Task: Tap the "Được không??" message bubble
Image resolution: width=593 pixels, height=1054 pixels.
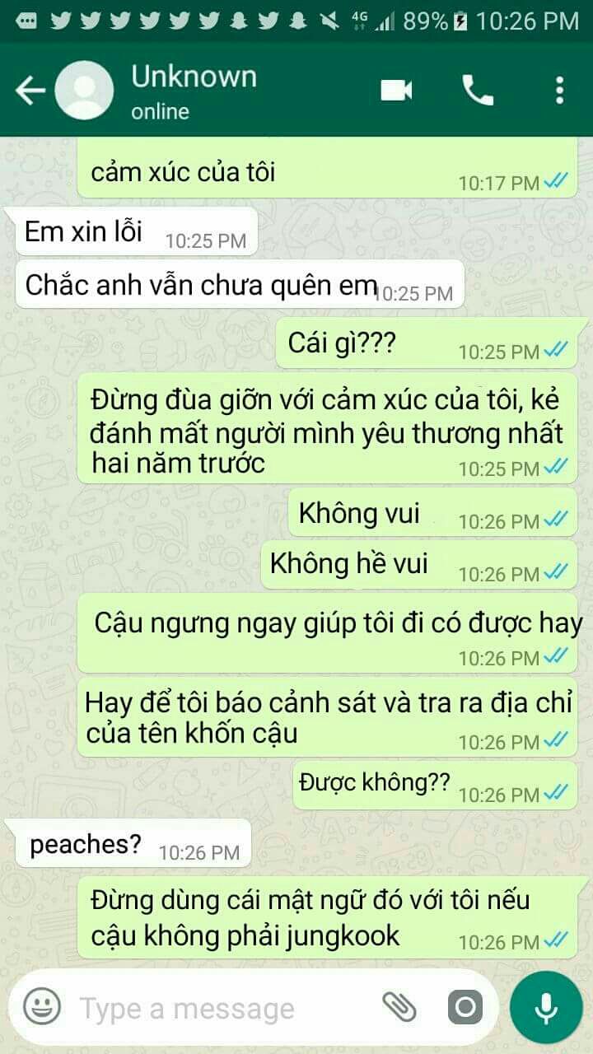Action: tap(436, 785)
